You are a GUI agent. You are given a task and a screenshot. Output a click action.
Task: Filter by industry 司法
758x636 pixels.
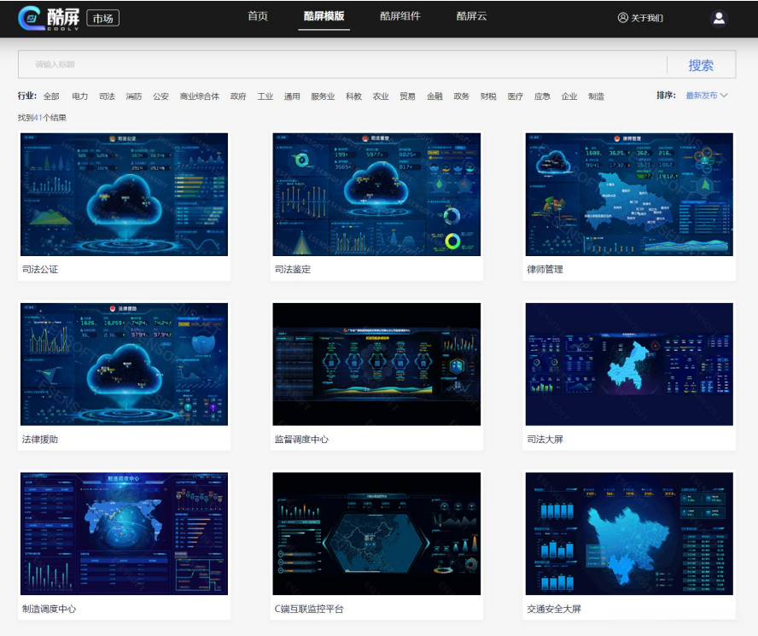(107, 96)
